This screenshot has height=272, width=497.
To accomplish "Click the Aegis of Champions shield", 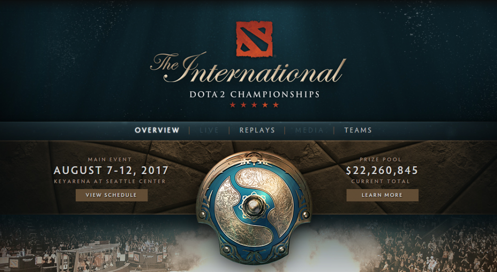I will pyautogui.click(x=253, y=208).
